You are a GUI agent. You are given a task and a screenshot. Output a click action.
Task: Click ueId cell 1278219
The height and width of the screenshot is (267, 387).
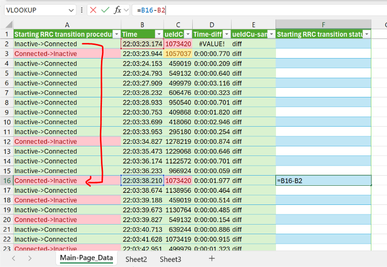click(178, 141)
